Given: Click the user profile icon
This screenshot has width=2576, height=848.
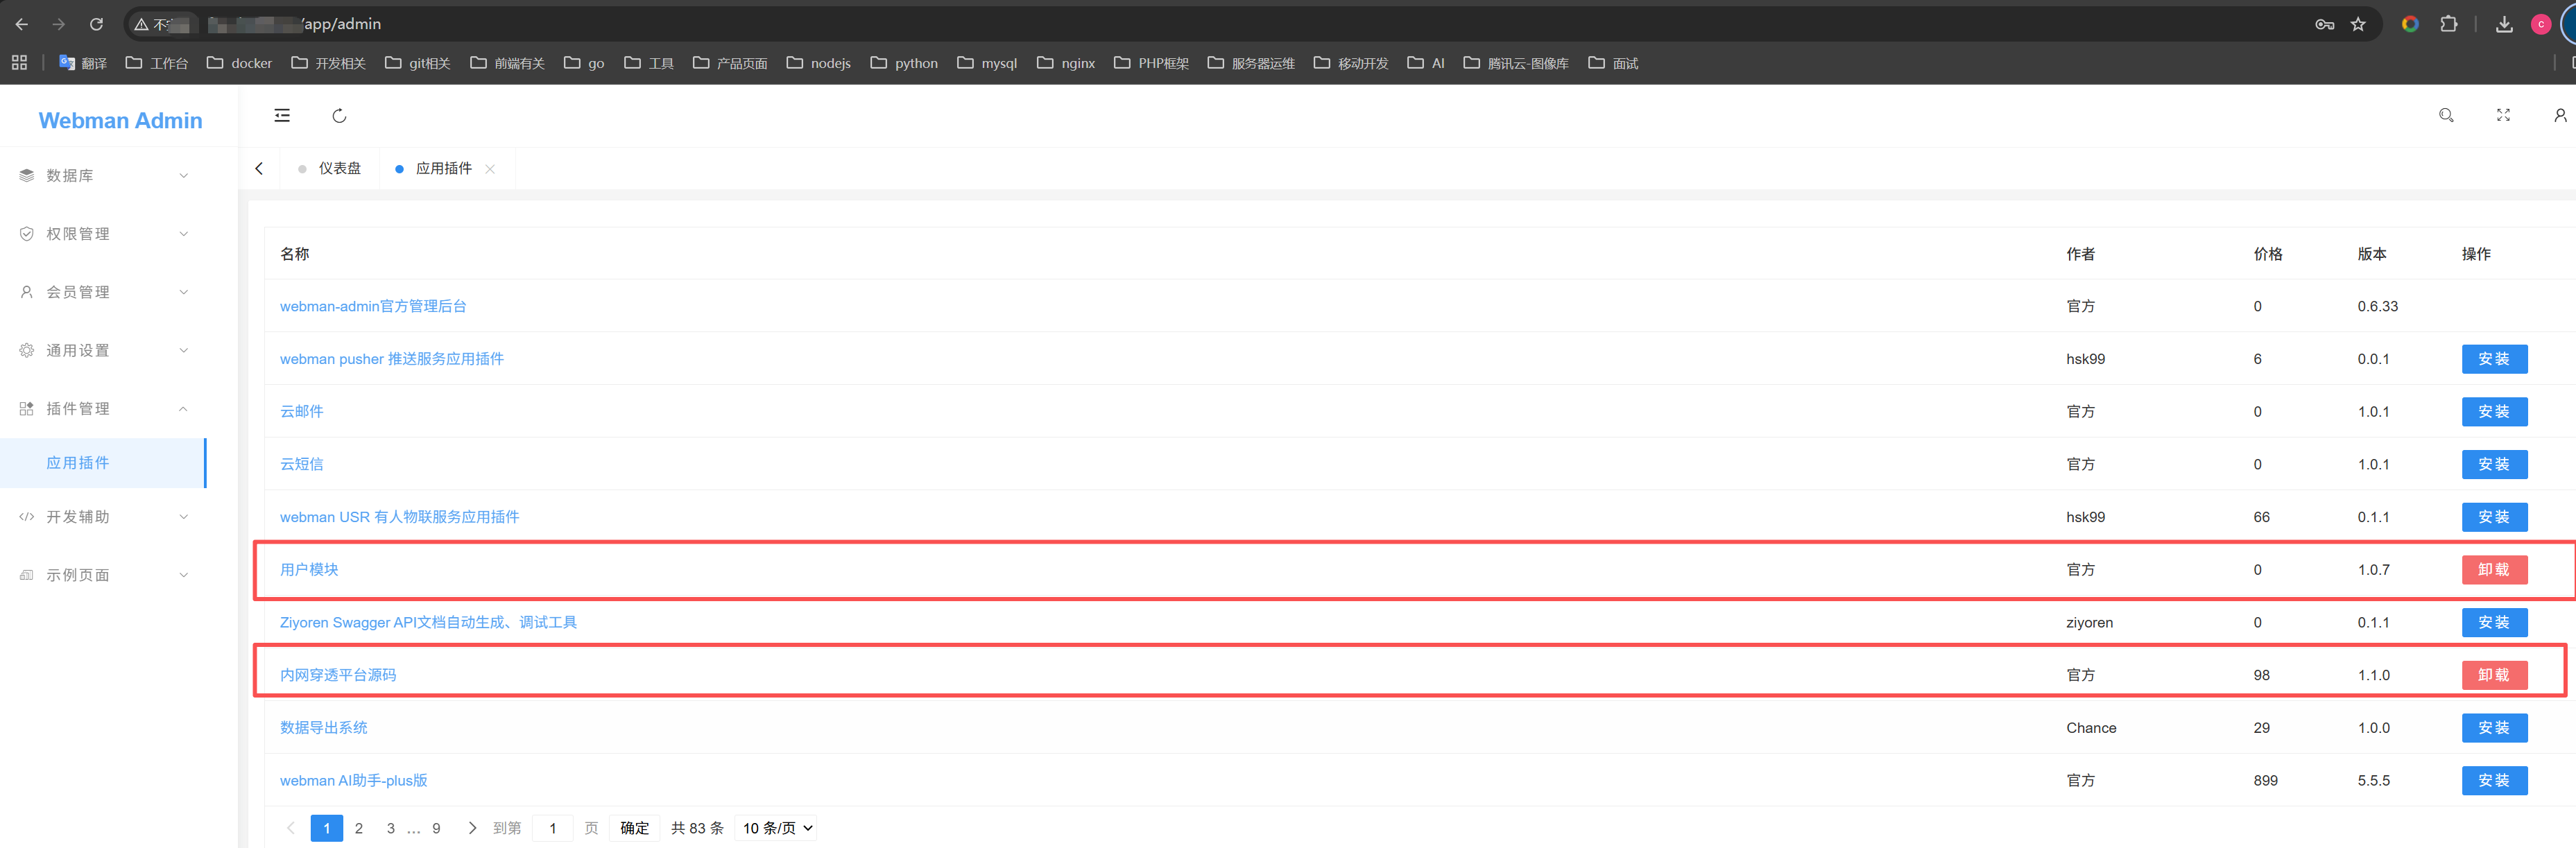Looking at the screenshot, I should 2559,116.
